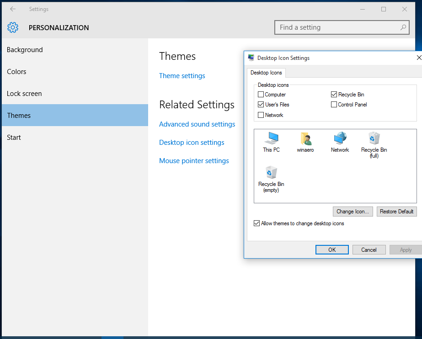Image resolution: width=422 pixels, height=339 pixels.
Task: Open the Start section
Action: pyautogui.click(x=75, y=138)
